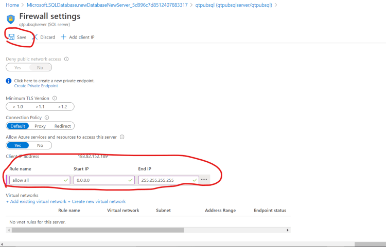Set Deny public network access to Yes

[x=17, y=67]
